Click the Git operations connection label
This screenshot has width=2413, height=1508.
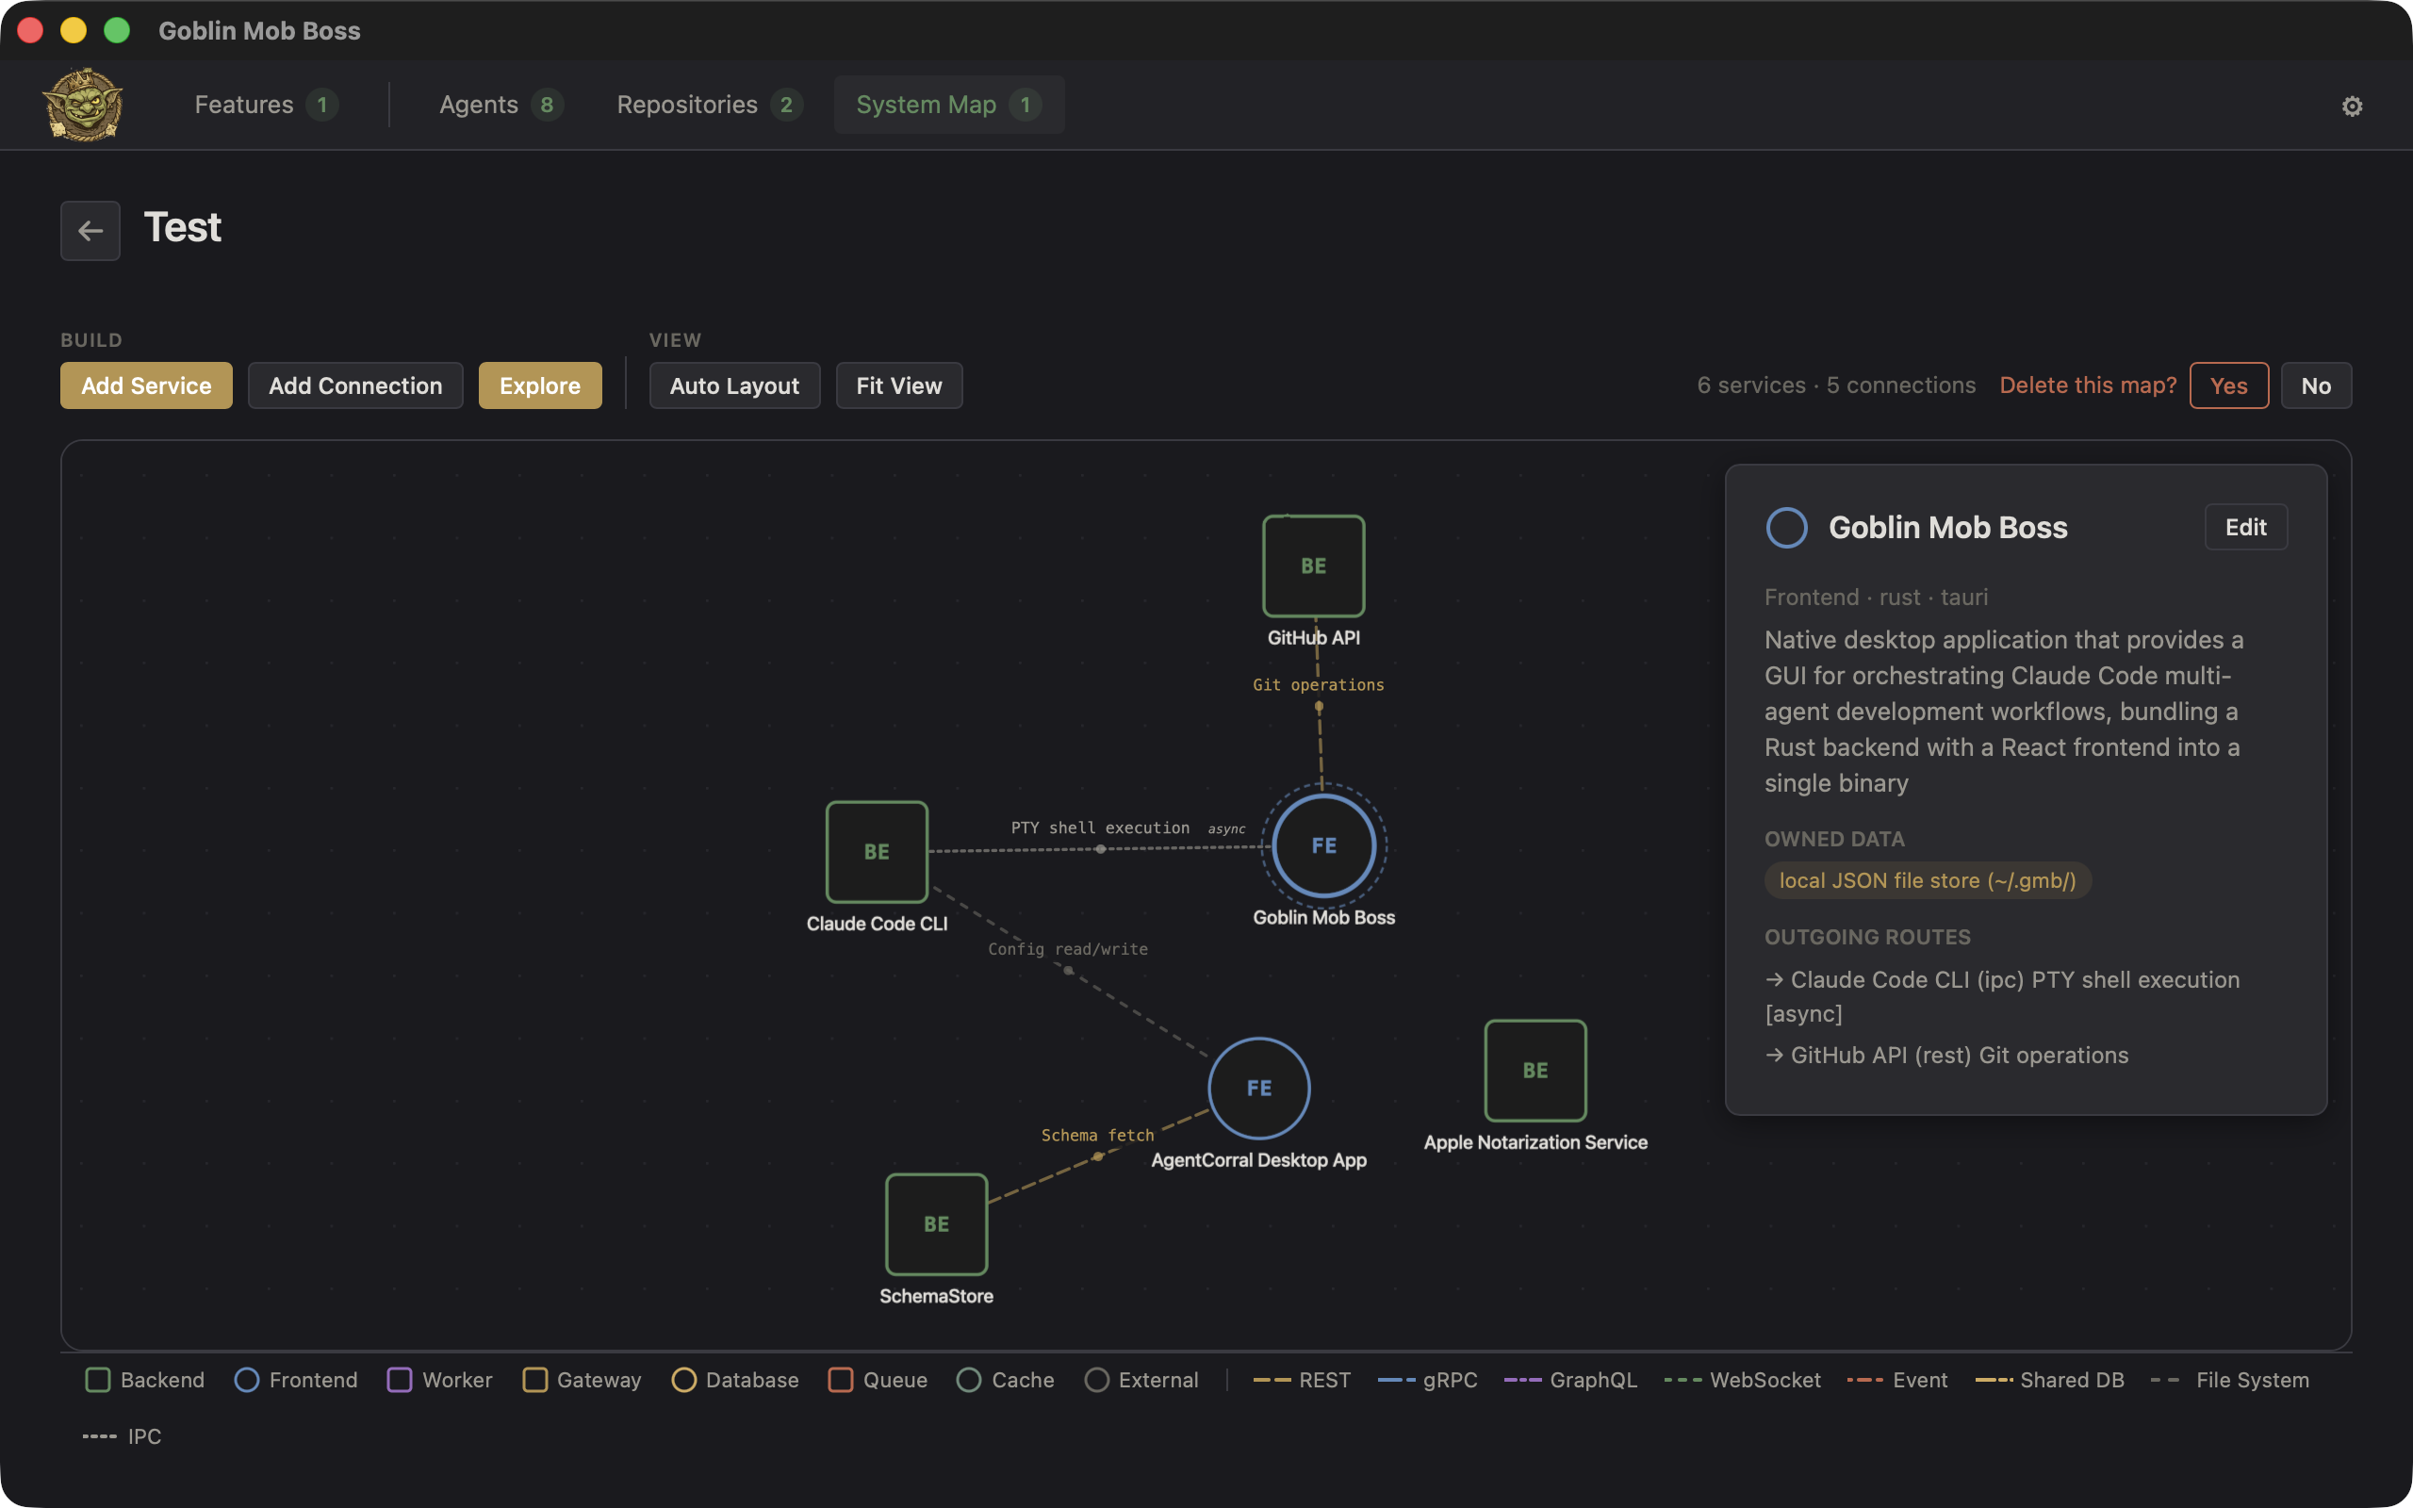tap(1318, 685)
